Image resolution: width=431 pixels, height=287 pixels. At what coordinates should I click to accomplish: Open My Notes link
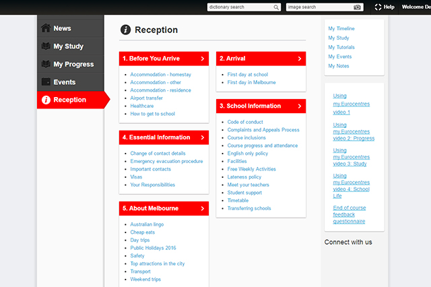click(338, 66)
